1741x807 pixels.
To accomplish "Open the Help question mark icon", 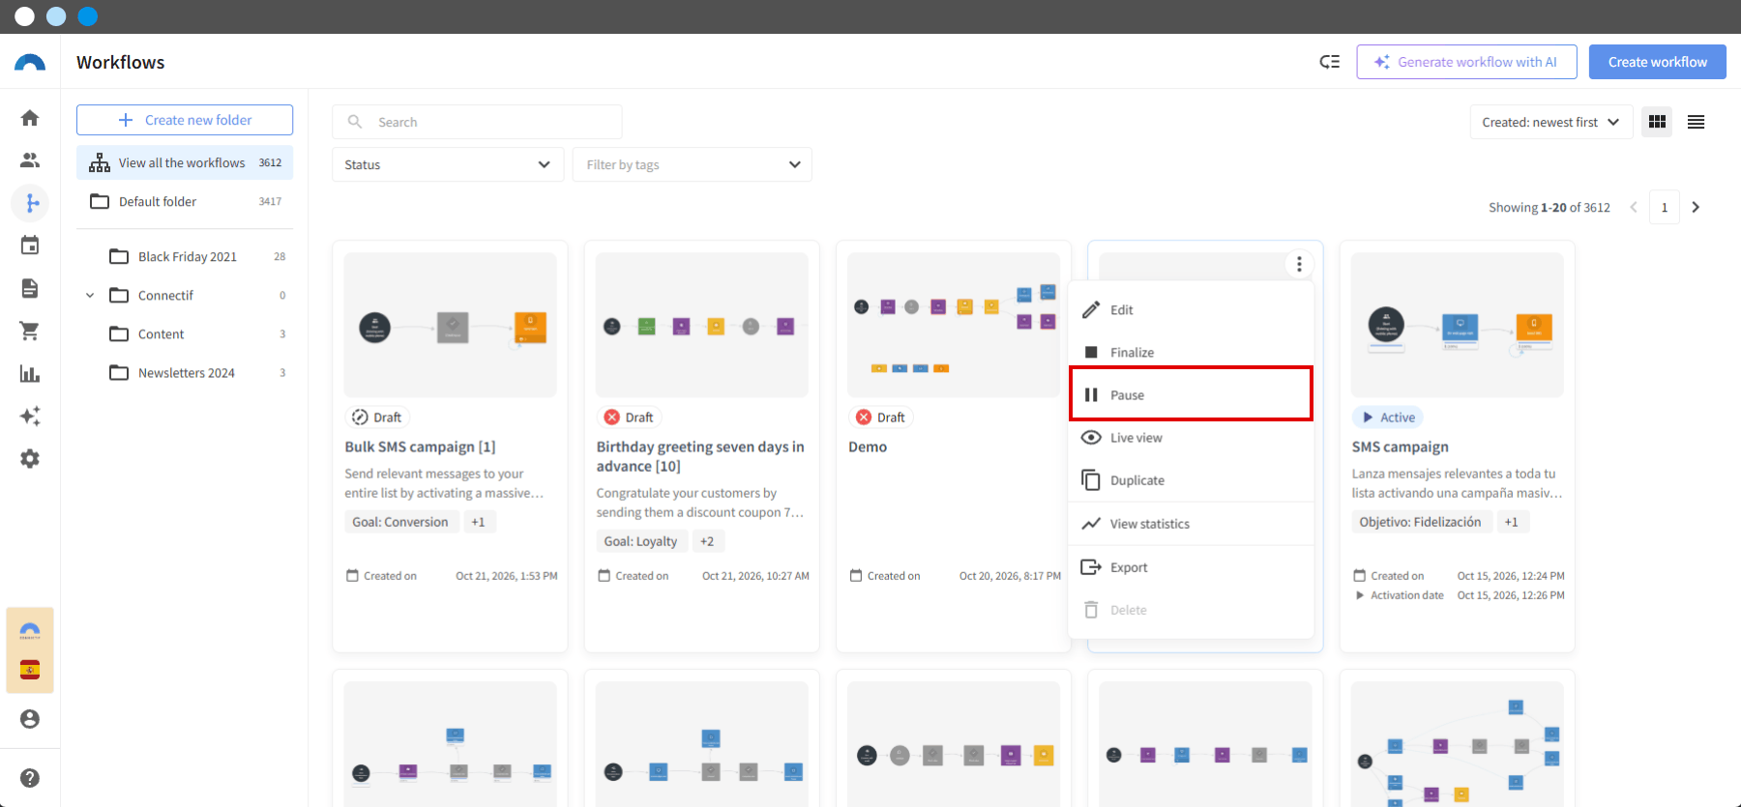I will pos(30,778).
